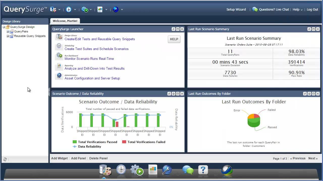Open the Reporting chart icon in top toolbar

click(100, 10)
